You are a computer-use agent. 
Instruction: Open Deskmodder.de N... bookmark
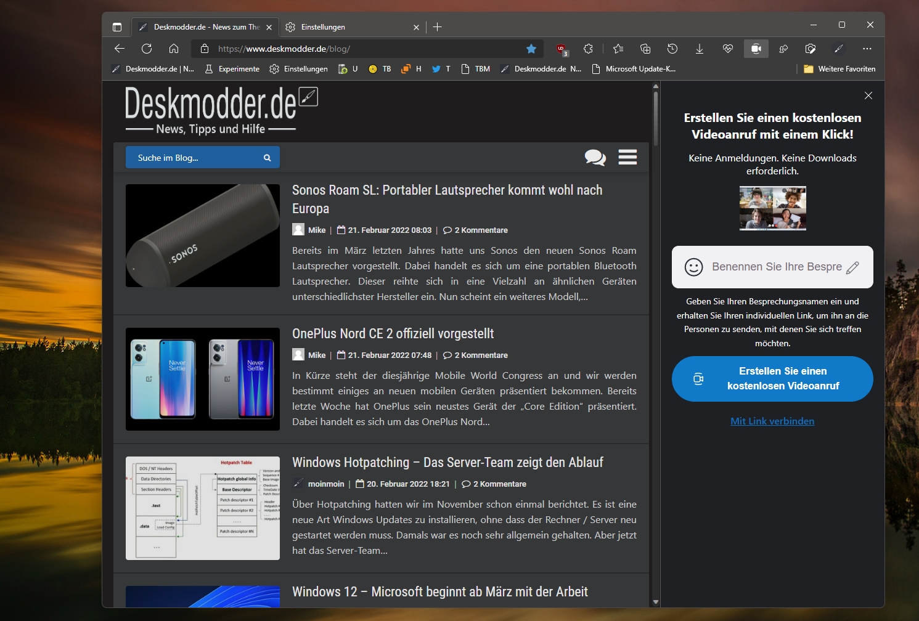[541, 69]
